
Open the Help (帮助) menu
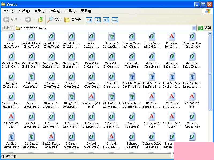pos(87,11)
